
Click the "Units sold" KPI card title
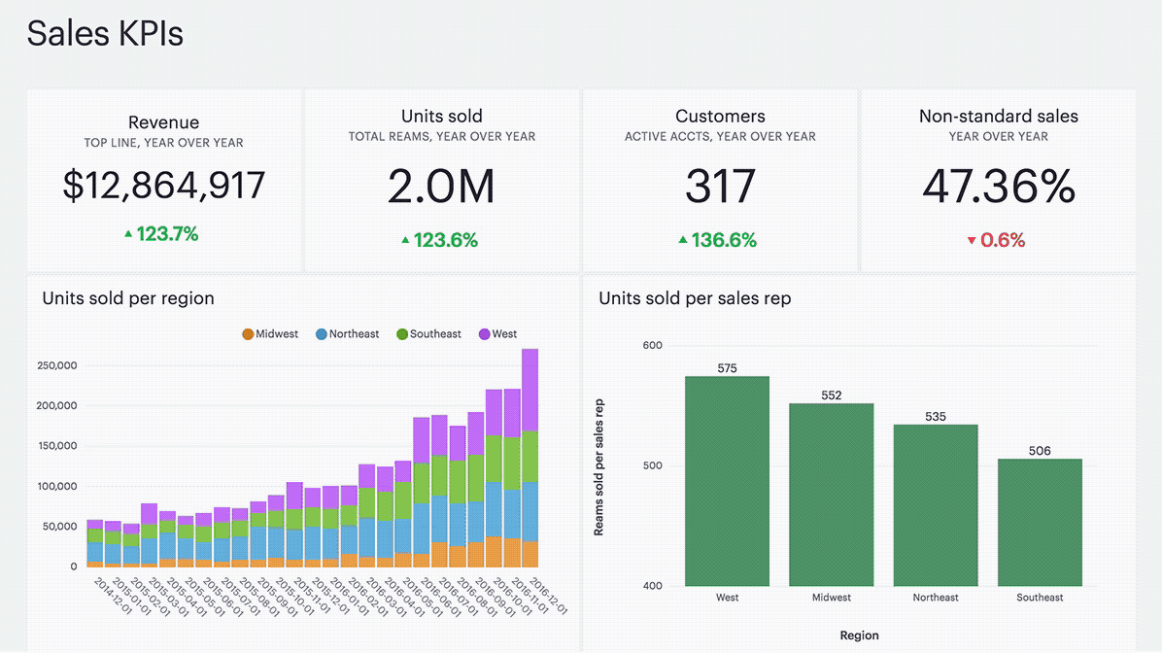[442, 117]
